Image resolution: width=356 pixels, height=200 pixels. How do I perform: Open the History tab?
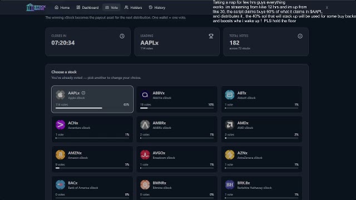(157, 7)
